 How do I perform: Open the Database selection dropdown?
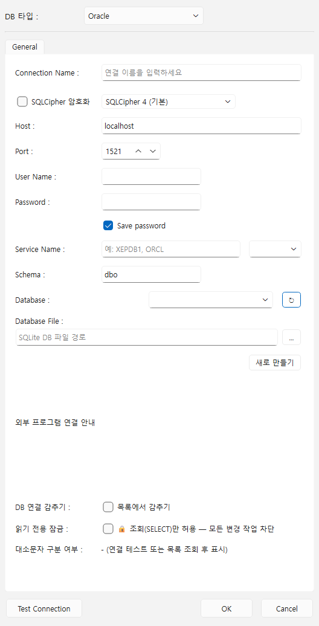pos(211,300)
